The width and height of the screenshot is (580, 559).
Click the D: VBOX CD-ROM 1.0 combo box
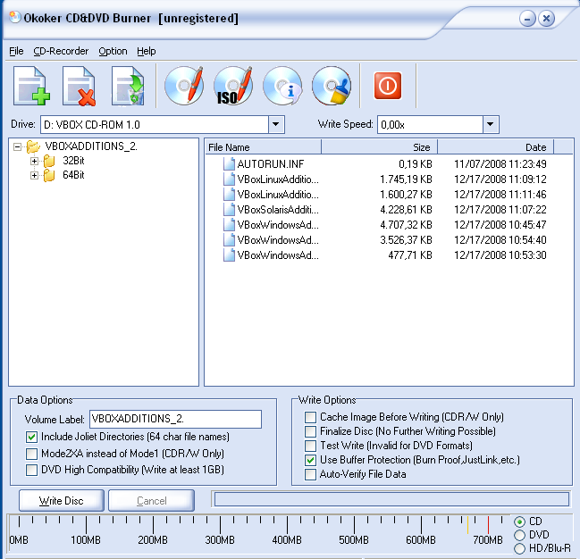click(x=163, y=125)
